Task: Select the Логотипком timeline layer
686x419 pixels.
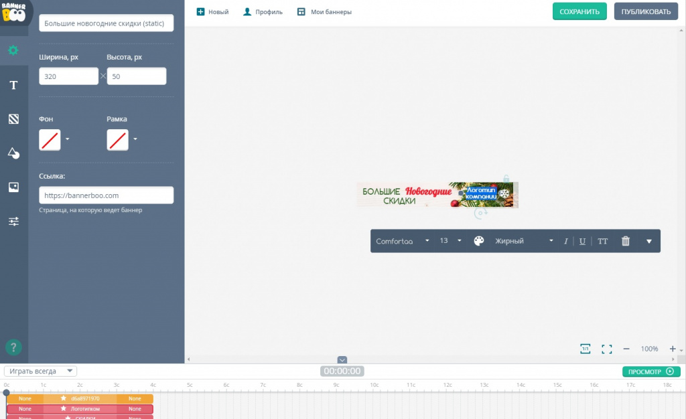Action: tap(80, 409)
